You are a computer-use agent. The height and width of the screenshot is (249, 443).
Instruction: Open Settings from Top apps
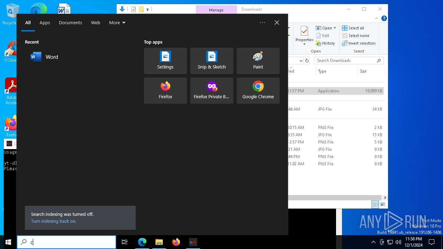[165, 61]
